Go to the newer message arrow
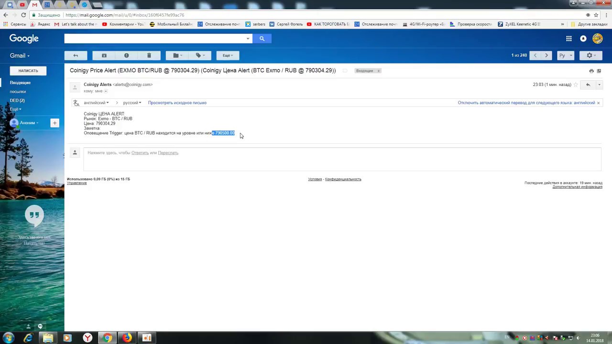Viewport: 612px width, 344px height. tap(535, 55)
